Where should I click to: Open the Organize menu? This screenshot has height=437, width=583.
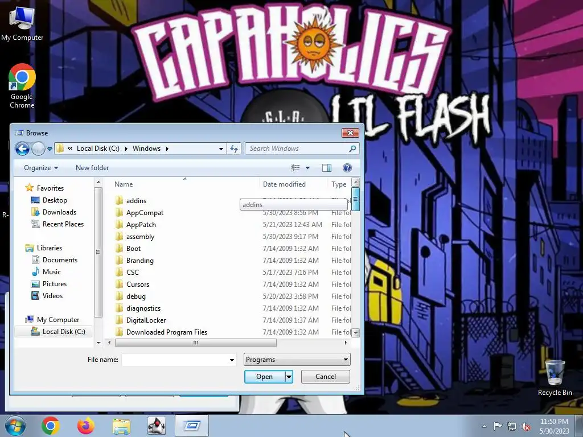(41, 168)
